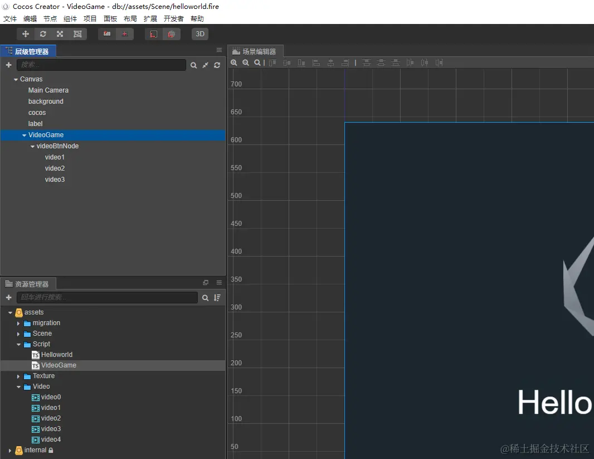
Task: Open the 扩展 menu
Action: [x=150, y=18]
